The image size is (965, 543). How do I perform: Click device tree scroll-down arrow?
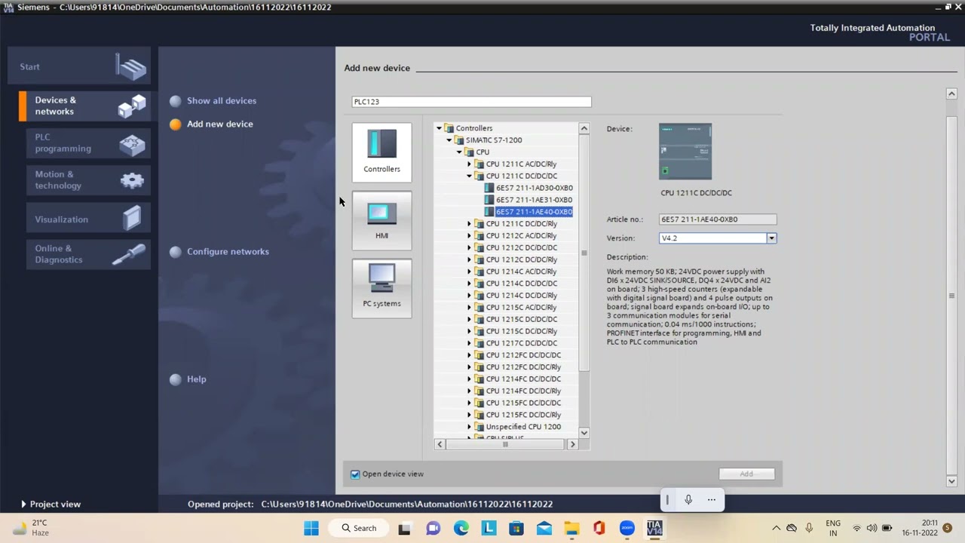click(584, 432)
